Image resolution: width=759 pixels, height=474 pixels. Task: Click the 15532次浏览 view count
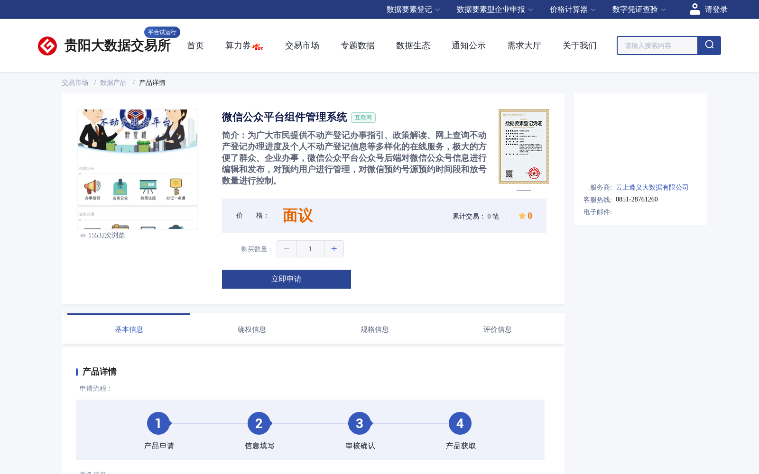pos(106,236)
